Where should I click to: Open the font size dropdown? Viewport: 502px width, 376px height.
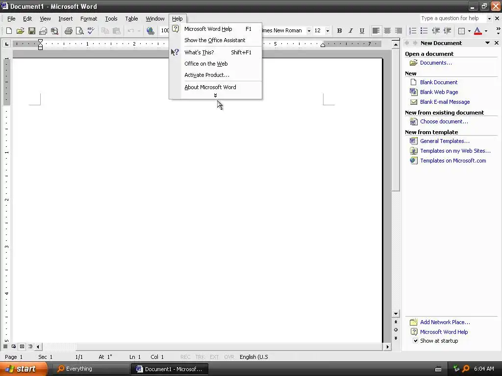pyautogui.click(x=327, y=31)
